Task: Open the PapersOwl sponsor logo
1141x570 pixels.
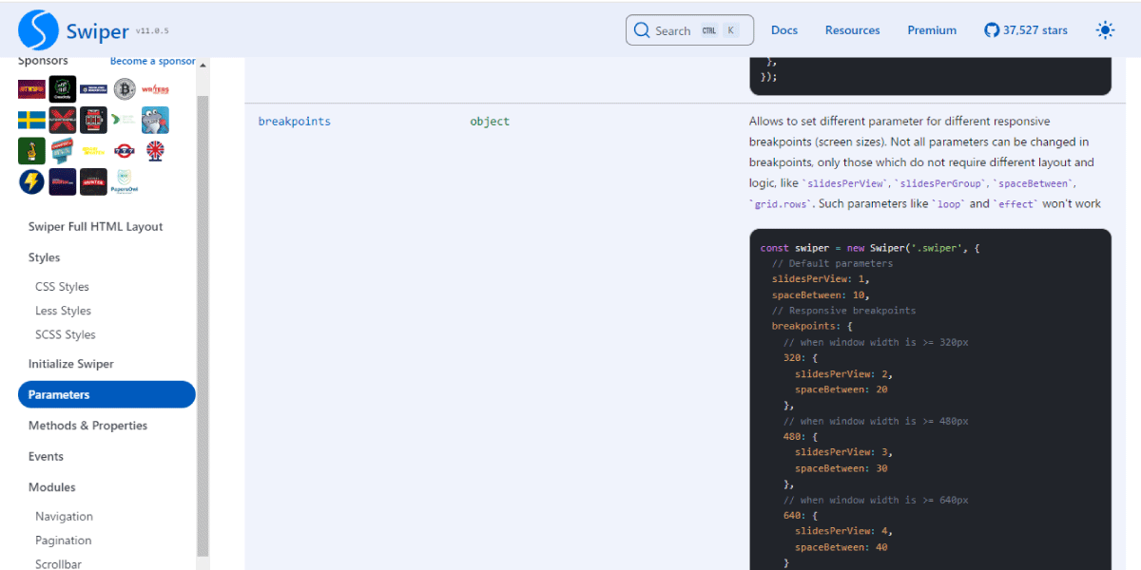Action: 125,181
